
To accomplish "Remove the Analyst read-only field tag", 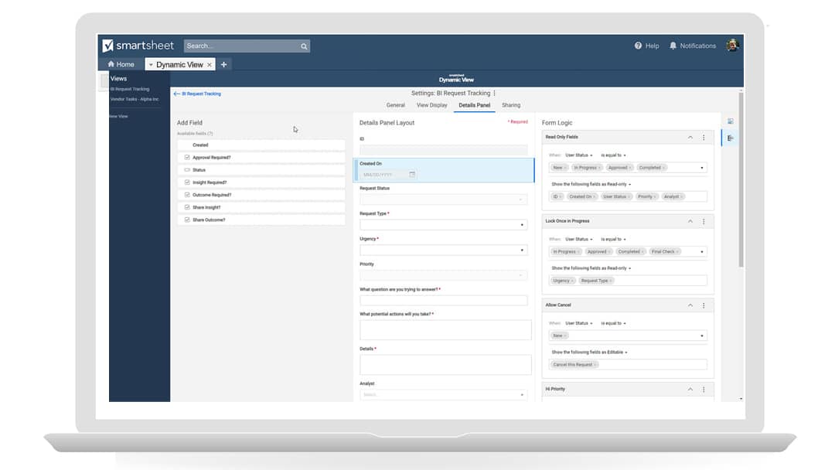I will [682, 197].
